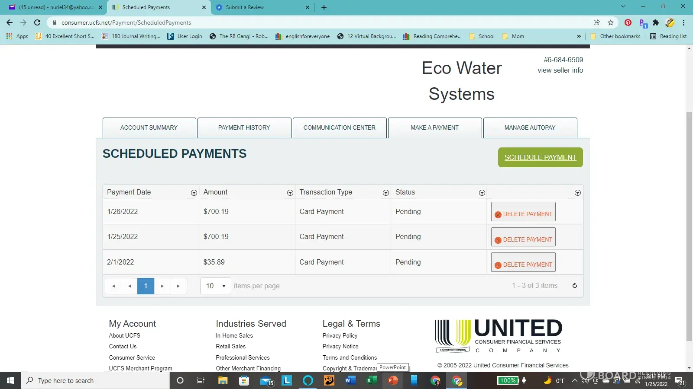
Task: Open Excel from the taskbar
Action: pos(372,381)
